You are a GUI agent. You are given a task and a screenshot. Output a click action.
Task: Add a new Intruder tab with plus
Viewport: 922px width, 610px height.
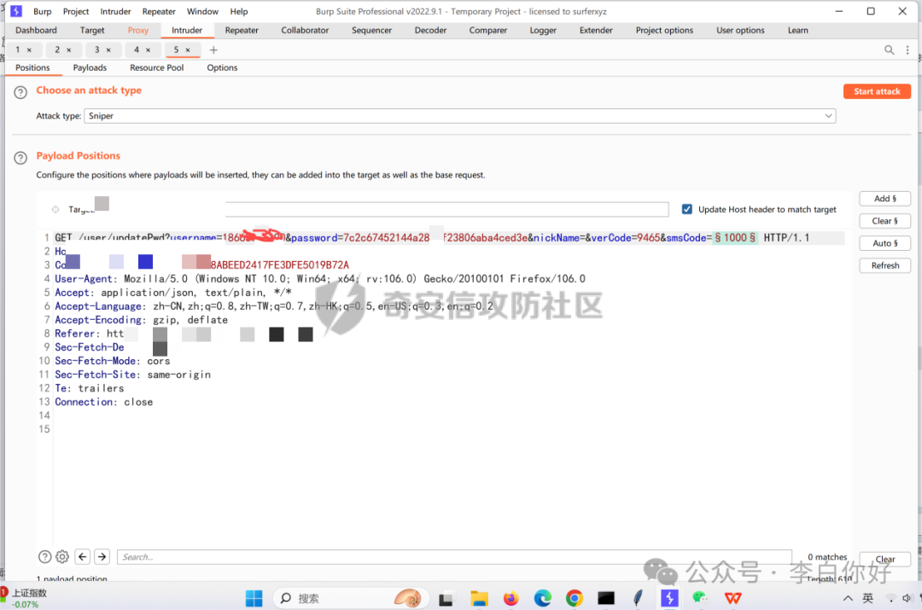(213, 50)
